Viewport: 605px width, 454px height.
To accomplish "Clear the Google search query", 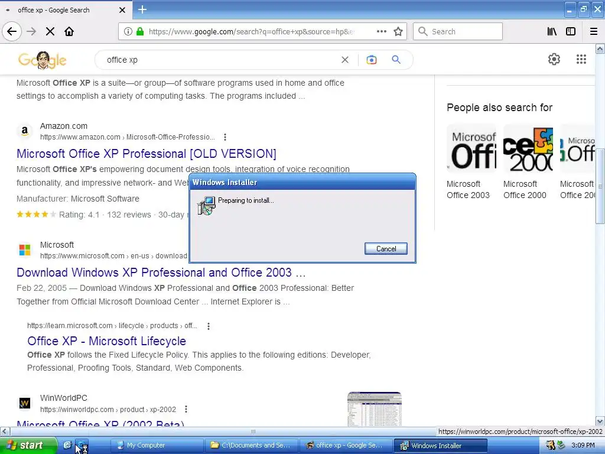I will [x=345, y=60].
